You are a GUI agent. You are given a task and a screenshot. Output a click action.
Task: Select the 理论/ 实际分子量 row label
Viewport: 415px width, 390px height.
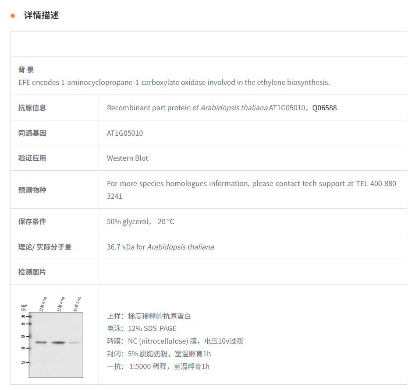(x=45, y=247)
